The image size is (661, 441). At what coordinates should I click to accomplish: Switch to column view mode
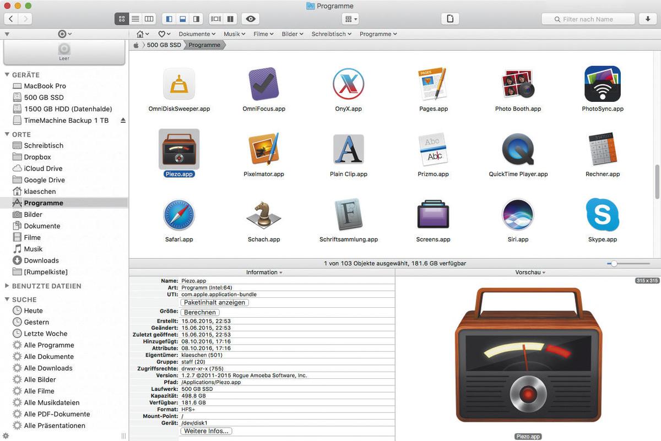click(x=149, y=19)
